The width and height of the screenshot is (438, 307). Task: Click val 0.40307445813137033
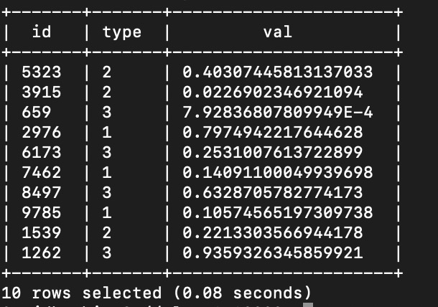[277, 72]
